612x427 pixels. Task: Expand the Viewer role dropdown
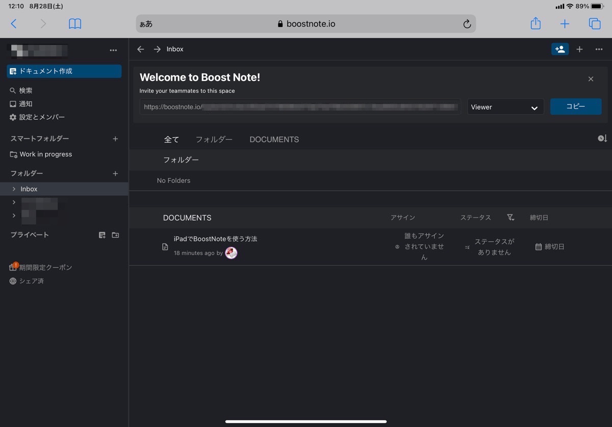[x=505, y=107]
